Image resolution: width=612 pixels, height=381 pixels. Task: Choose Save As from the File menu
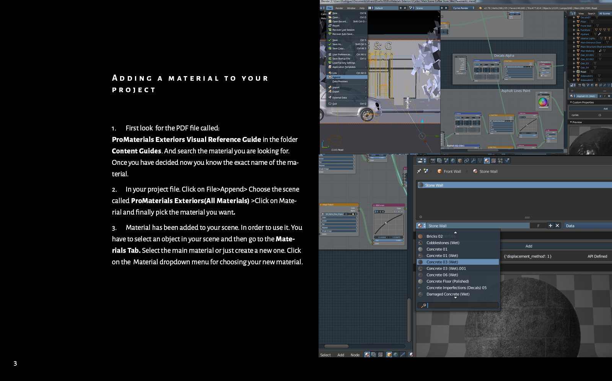[347, 44]
